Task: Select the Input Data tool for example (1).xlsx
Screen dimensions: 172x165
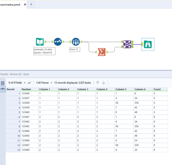Action: click(x=40, y=42)
